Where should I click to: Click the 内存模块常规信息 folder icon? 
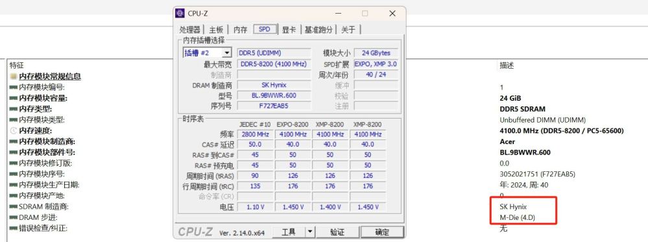click(14, 77)
